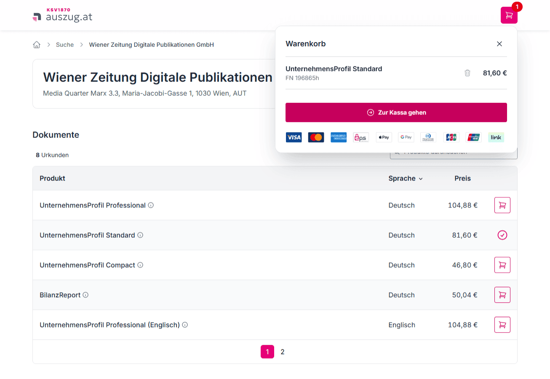The width and height of the screenshot is (550, 379).
Task: Show info for BilanzReport
Action: click(85, 295)
